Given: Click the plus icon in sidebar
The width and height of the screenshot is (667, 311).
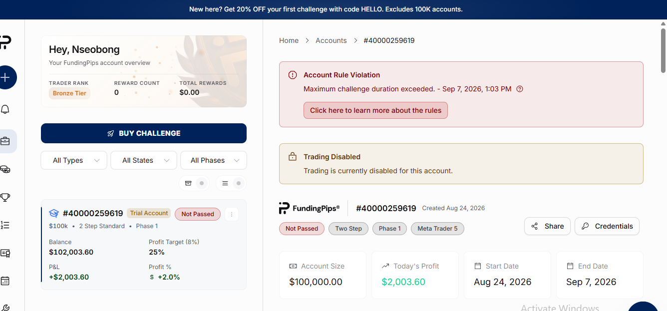Looking at the screenshot, I should click(x=5, y=77).
